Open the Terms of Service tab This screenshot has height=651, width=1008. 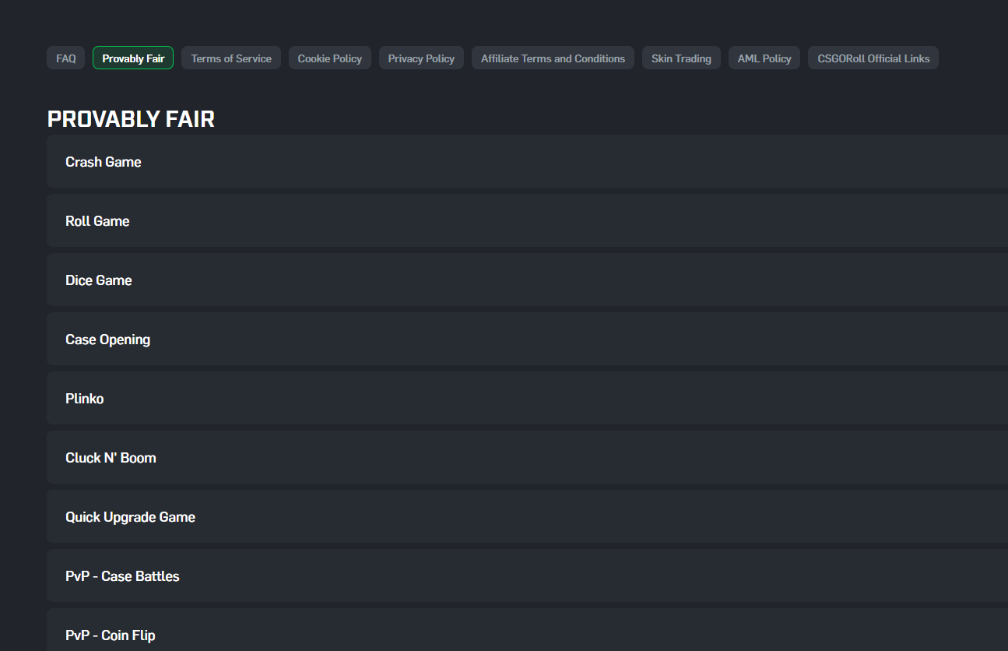[230, 58]
